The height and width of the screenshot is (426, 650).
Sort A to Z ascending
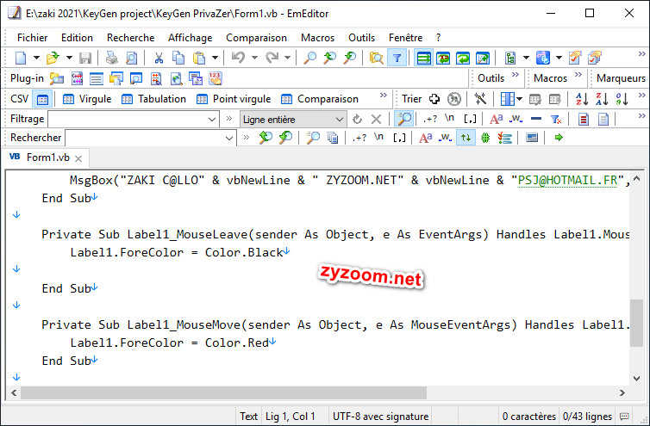coord(582,99)
